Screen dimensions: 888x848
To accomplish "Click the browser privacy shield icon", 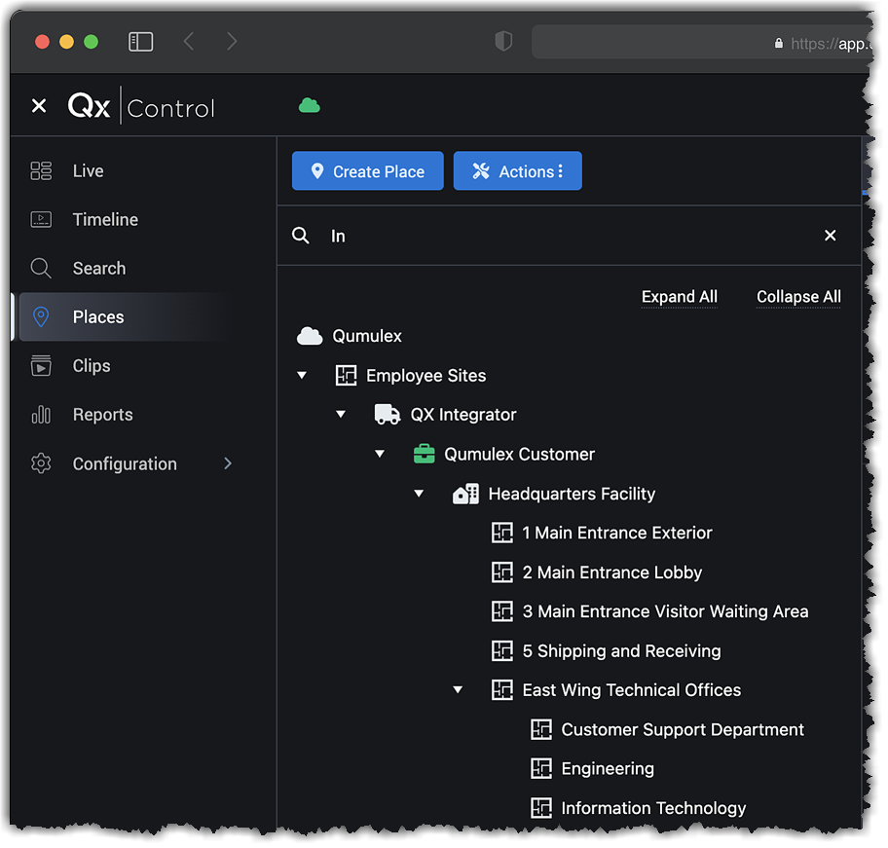I will click(503, 42).
